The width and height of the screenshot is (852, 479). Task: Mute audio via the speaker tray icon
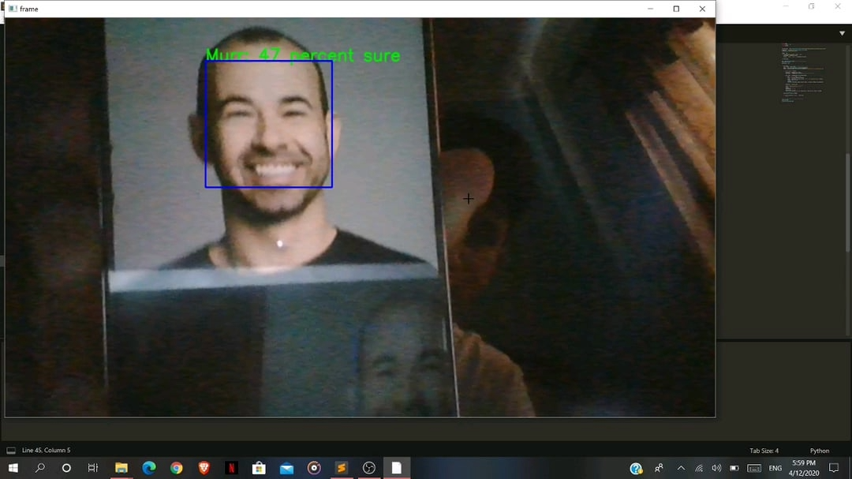[x=716, y=468]
